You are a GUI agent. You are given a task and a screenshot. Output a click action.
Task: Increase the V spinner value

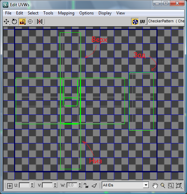55,184
